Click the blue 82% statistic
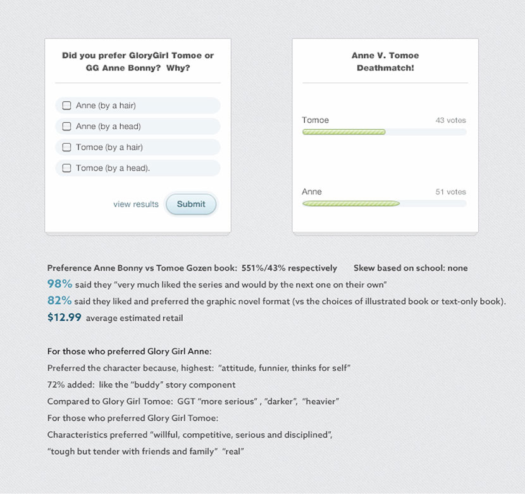This screenshot has height=494, width=525. (60, 301)
